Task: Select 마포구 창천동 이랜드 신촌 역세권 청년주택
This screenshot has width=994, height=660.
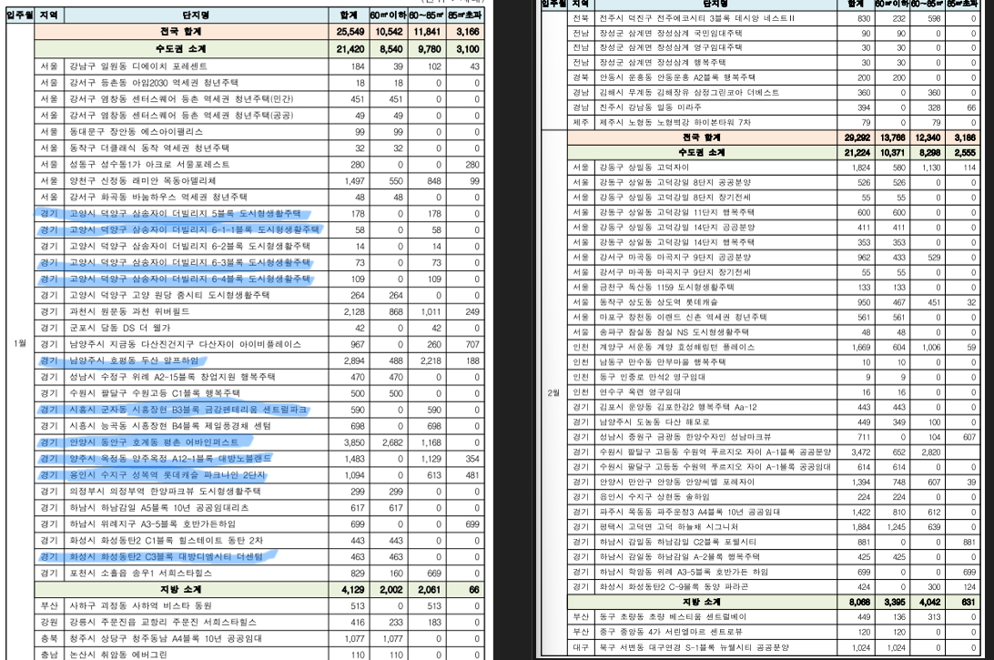Action: tap(684, 317)
